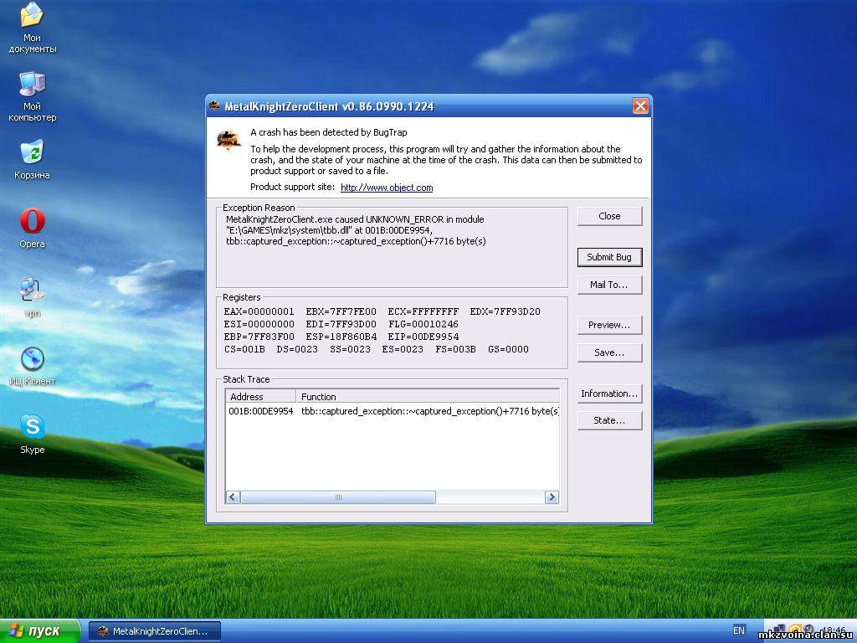Viewport: 857px width, 643px height.
Task: Click the GS=0000 register value
Action: tap(508, 349)
